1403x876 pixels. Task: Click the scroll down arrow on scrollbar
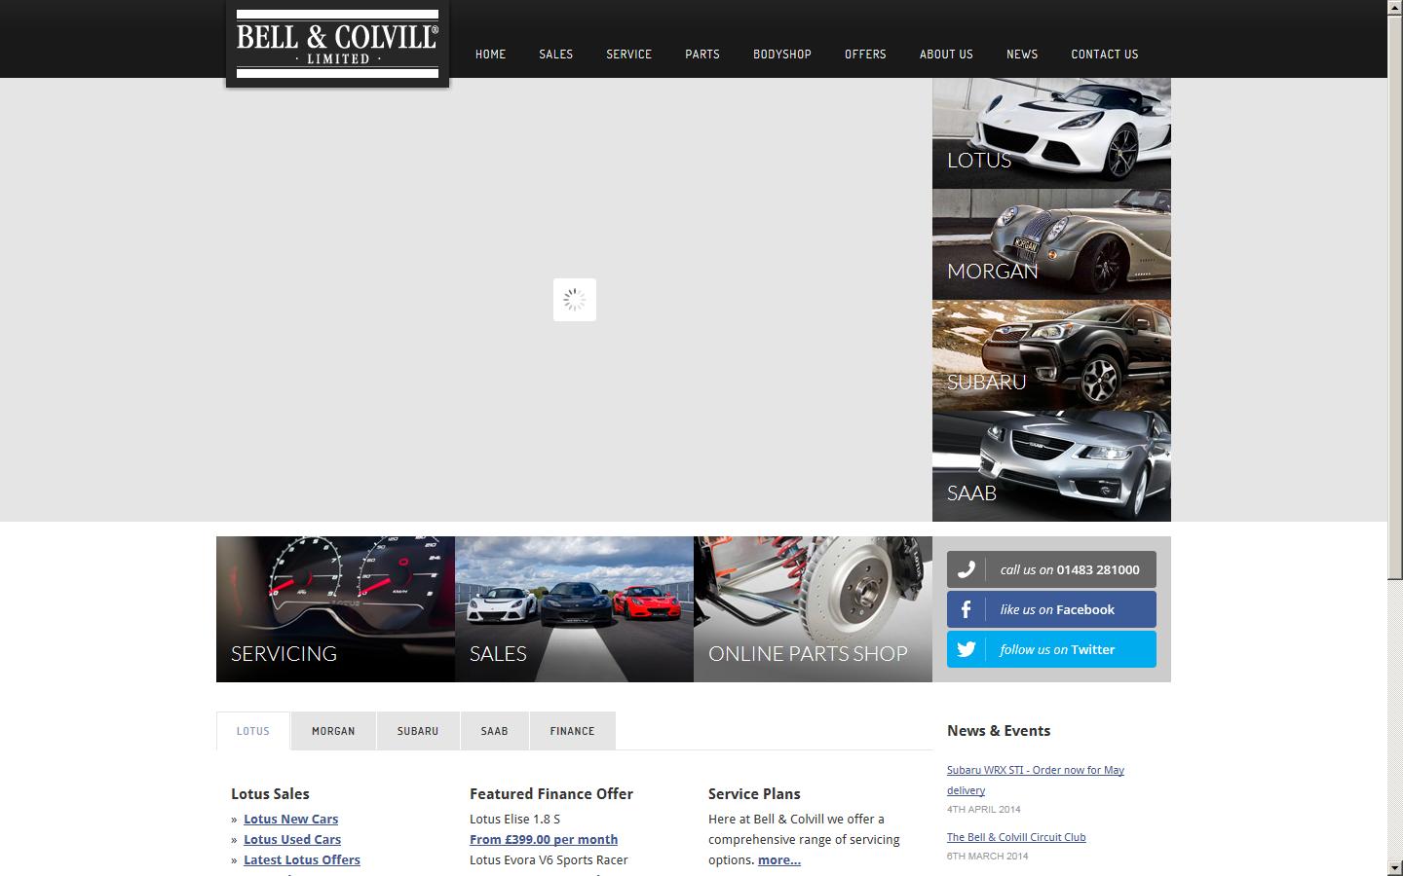pos(1394,867)
